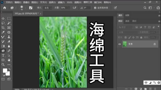This screenshot has height=90, width=161.
Task: Select the Magic Wand tool
Action: (x=9, y=23)
